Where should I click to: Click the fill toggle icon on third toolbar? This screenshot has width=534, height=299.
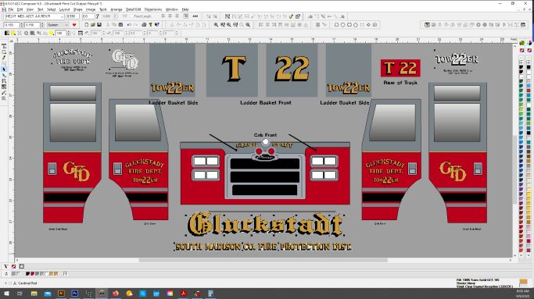(x=7, y=33)
